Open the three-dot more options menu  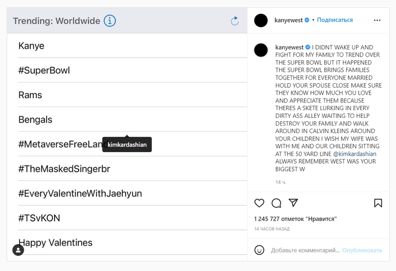(x=377, y=20)
